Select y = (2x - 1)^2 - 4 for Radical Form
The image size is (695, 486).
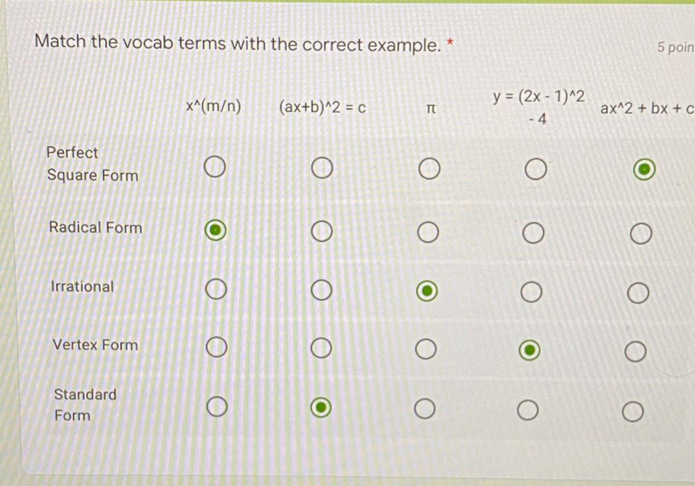pyautogui.click(x=532, y=234)
